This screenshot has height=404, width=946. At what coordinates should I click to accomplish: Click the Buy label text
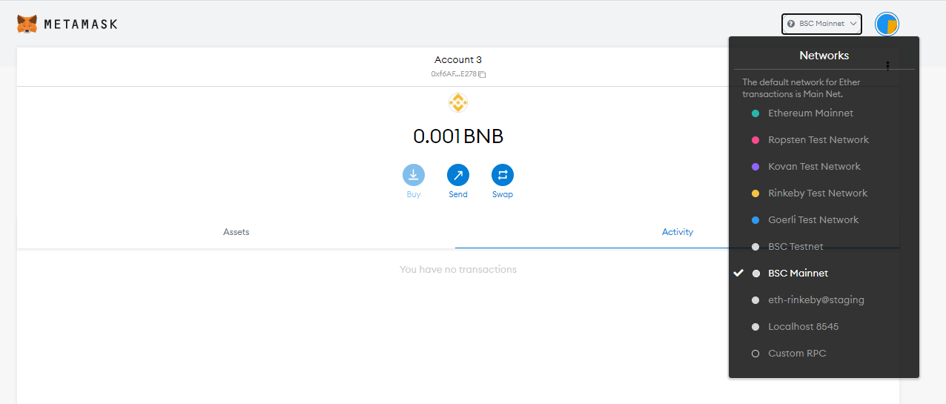[414, 194]
